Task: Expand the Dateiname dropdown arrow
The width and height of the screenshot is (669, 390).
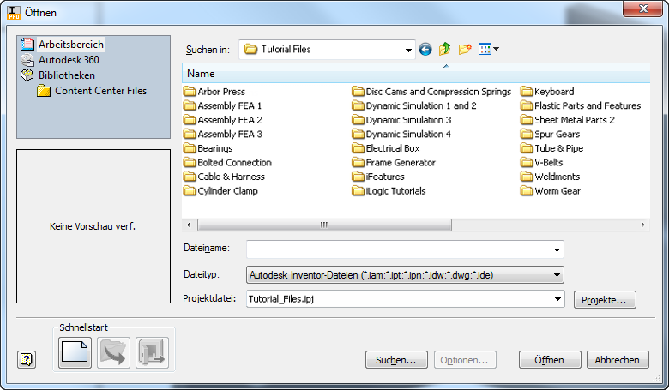Action: (x=557, y=249)
